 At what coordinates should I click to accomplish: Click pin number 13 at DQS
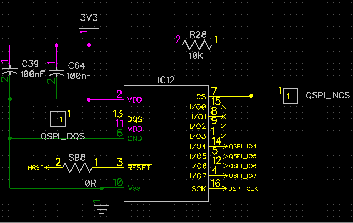click(117, 114)
